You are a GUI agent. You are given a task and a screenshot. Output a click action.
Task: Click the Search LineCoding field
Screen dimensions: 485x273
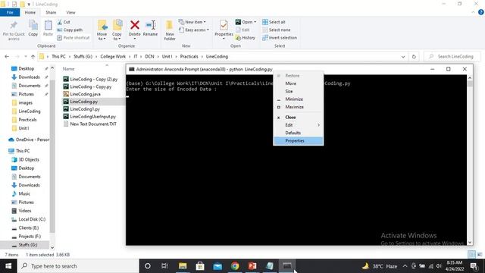(x=452, y=57)
